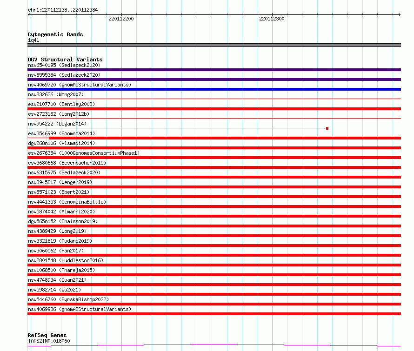The width and height of the screenshot is (414, 351).
Task: Open variant nsv6315975 (Sedlazeck2020)
Action: [x=64, y=172]
